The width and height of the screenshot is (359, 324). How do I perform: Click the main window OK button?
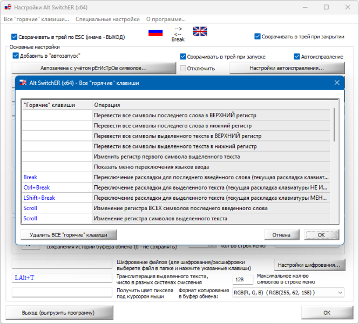coord(327,313)
